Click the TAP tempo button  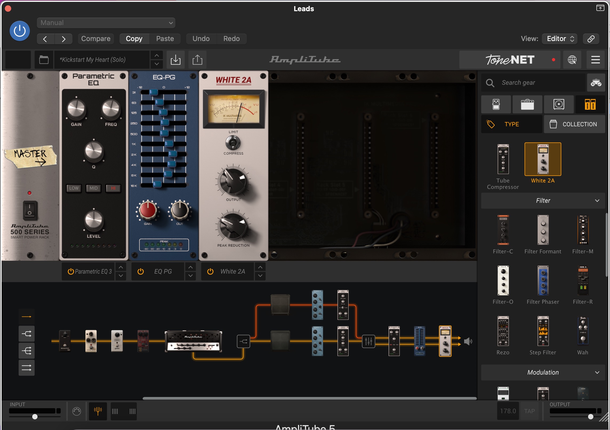coord(529,411)
